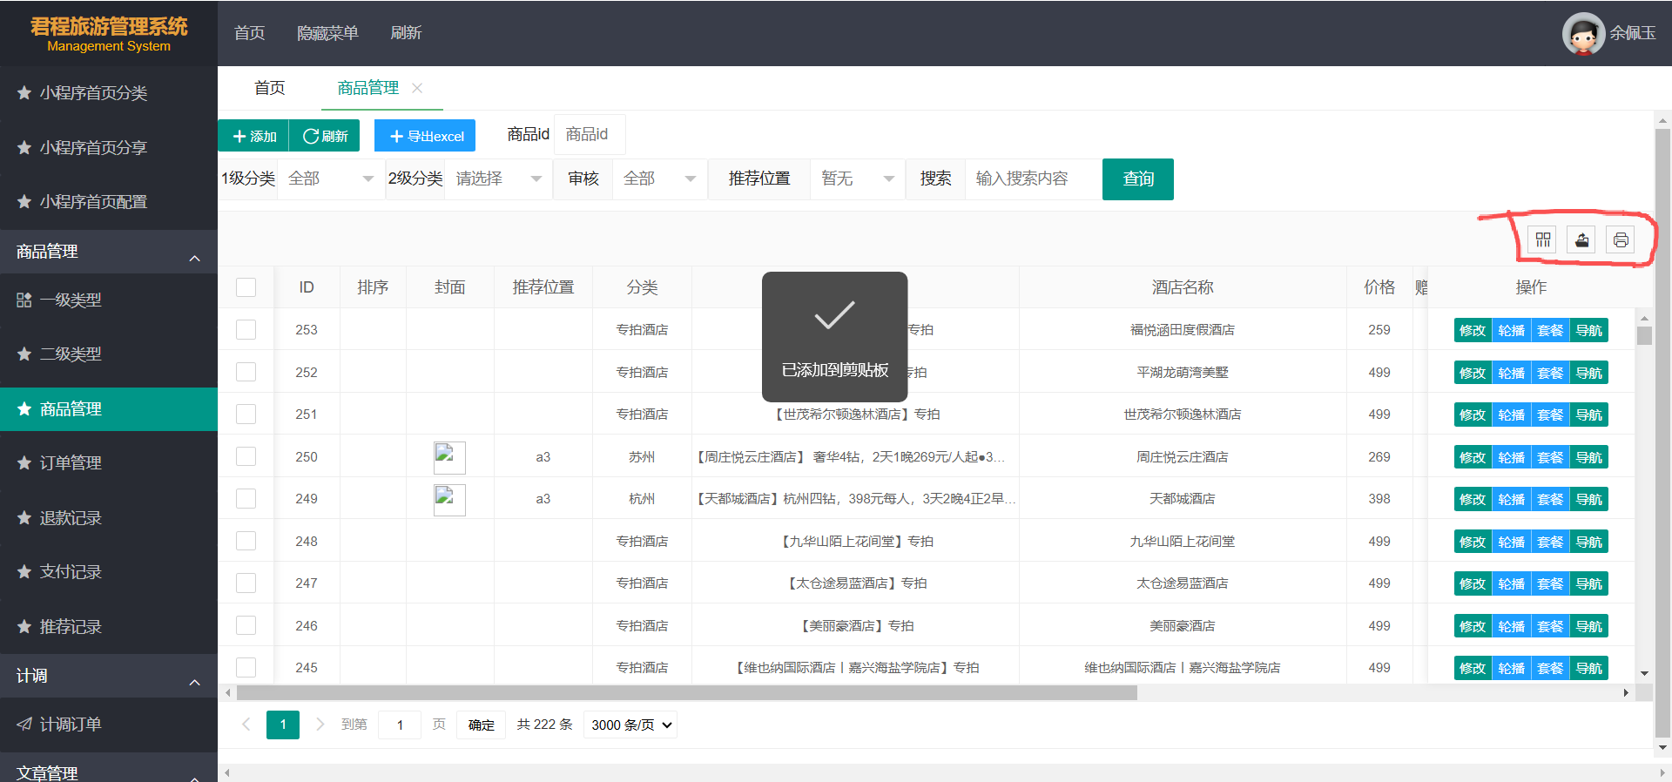This screenshot has width=1672, height=782.
Task: Click the 导出excel button
Action: pos(425,136)
